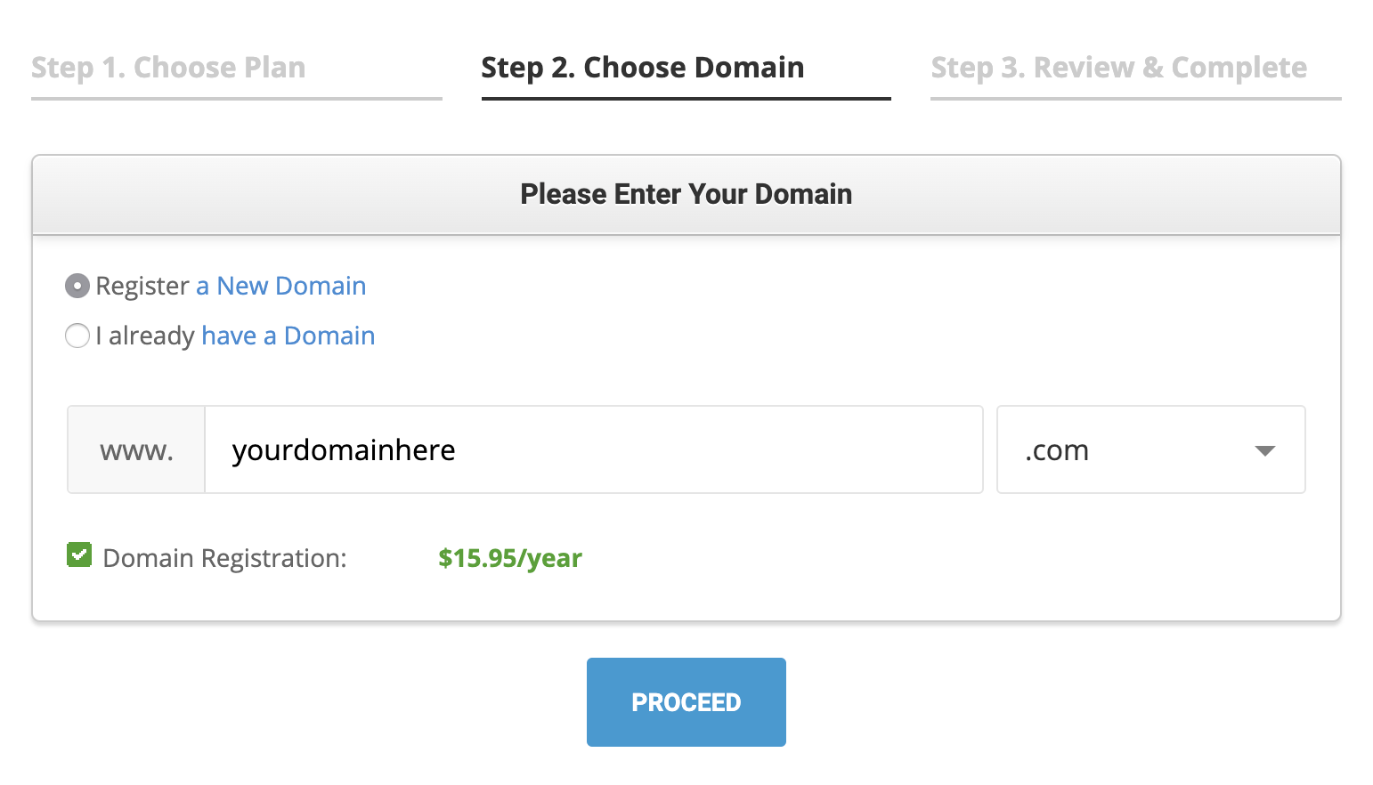Click the word Register beside the radio
Image resolution: width=1373 pixels, height=785 pixels.
click(x=142, y=286)
